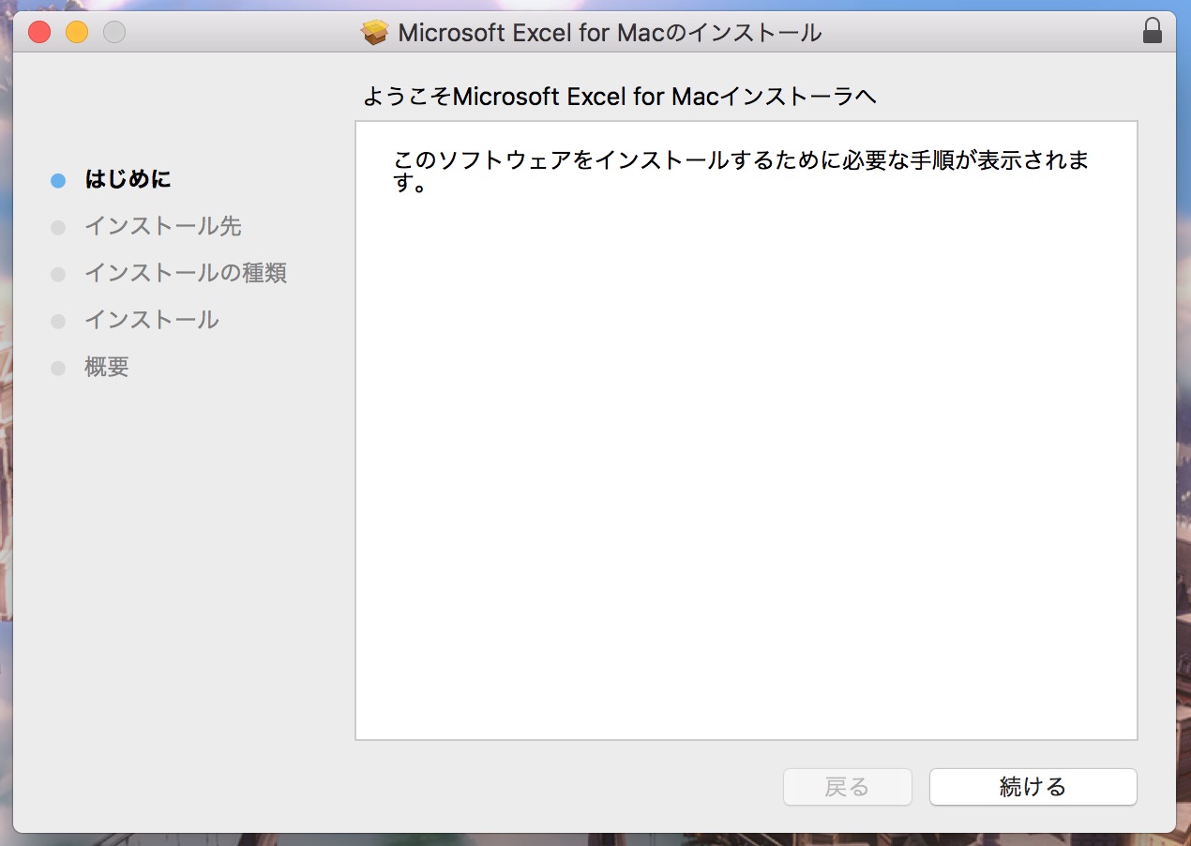Select the インストール step in sidebar
This screenshot has width=1191, height=846.
(x=151, y=320)
